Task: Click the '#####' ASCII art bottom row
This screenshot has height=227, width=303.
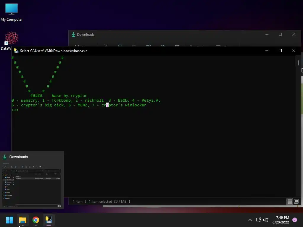Action: 36,96
